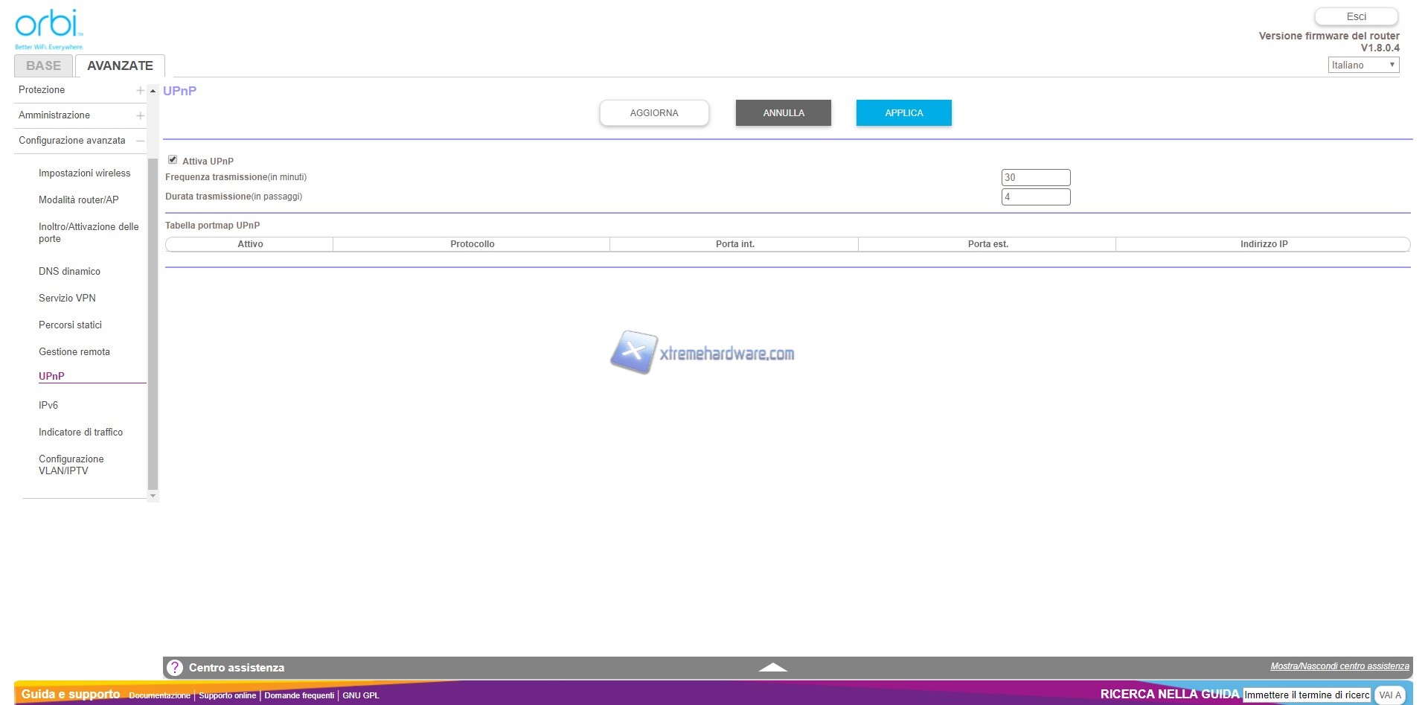
Task: Select the AVANZATE tab
Action: pyautogui.click(x=120, y=66)
